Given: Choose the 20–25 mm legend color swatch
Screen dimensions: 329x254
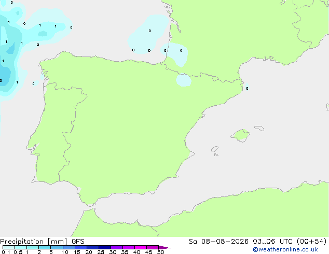Looking at the screenshot, I should pyautogui.click(x=93, y=247).
